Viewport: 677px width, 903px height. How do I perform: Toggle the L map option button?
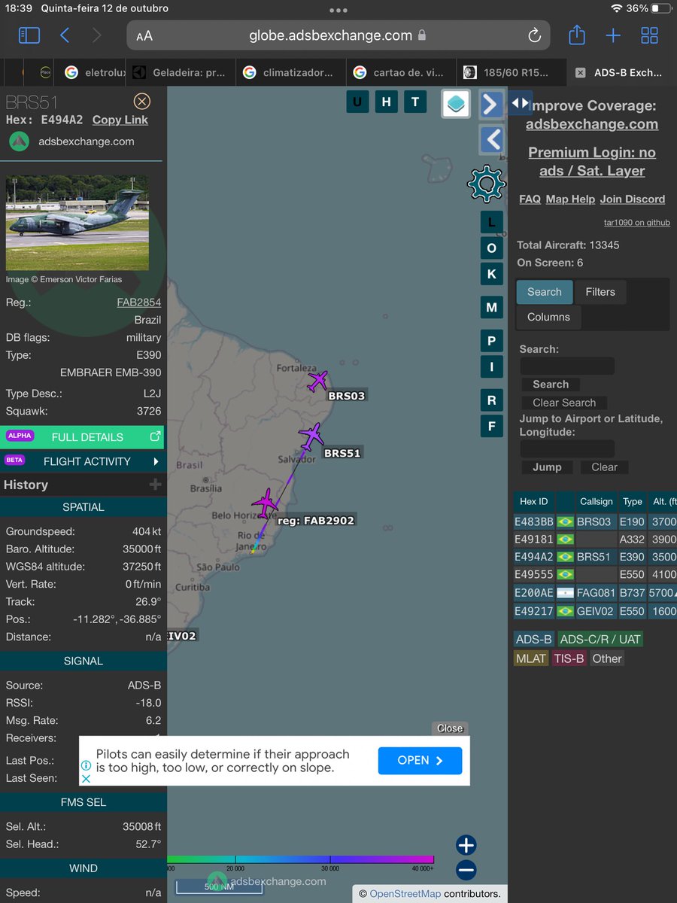[491, 222]
